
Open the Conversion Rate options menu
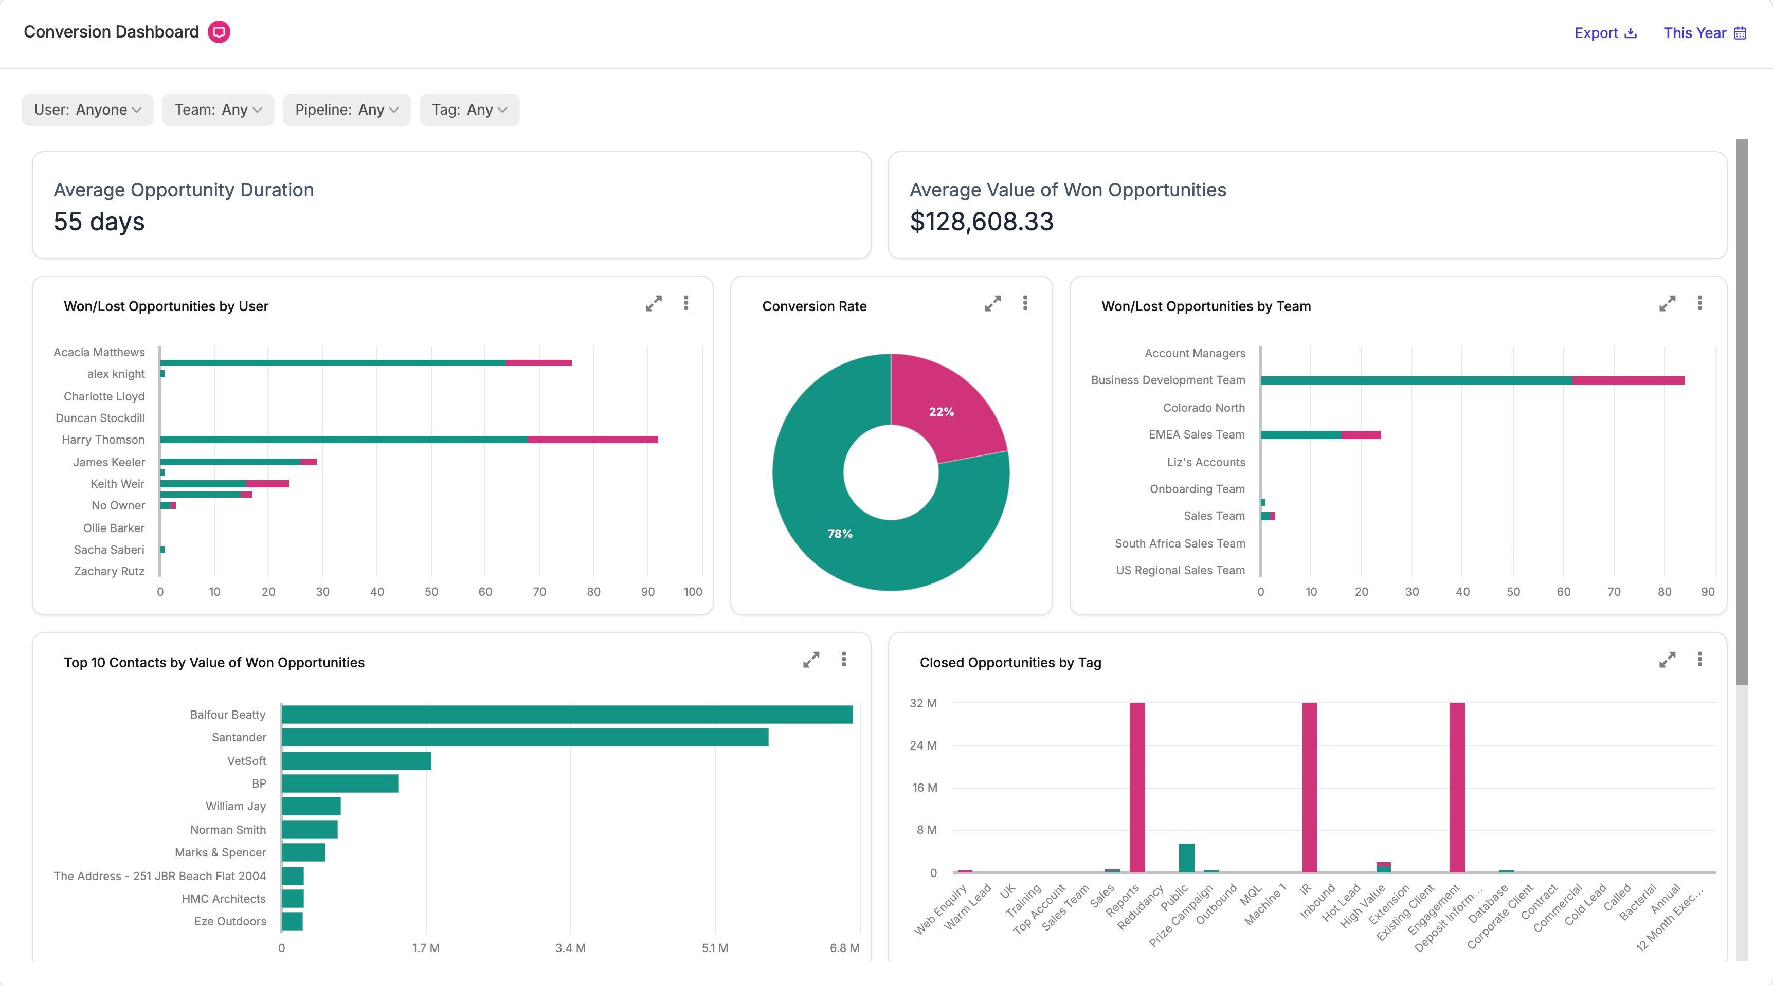tap(1025, 303)
